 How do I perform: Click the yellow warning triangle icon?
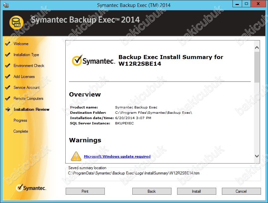(76, 156)
